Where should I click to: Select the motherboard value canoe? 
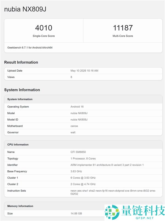pos(74,126)
